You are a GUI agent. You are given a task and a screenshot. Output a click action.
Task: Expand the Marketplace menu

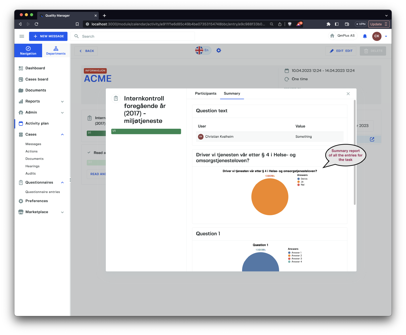(x=62, y=212)
